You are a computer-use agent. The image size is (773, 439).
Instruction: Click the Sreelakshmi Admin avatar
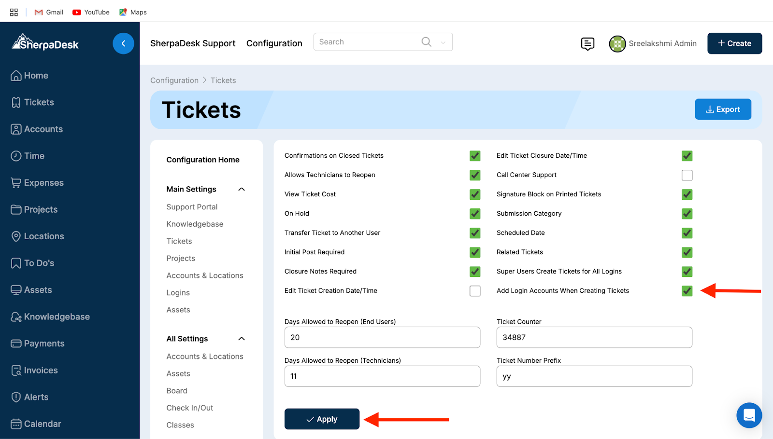point(617,44)
